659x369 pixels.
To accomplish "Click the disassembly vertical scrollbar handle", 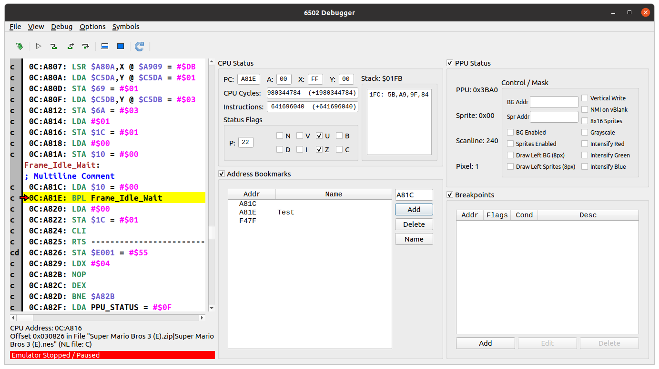I will (x=212, y=232).
